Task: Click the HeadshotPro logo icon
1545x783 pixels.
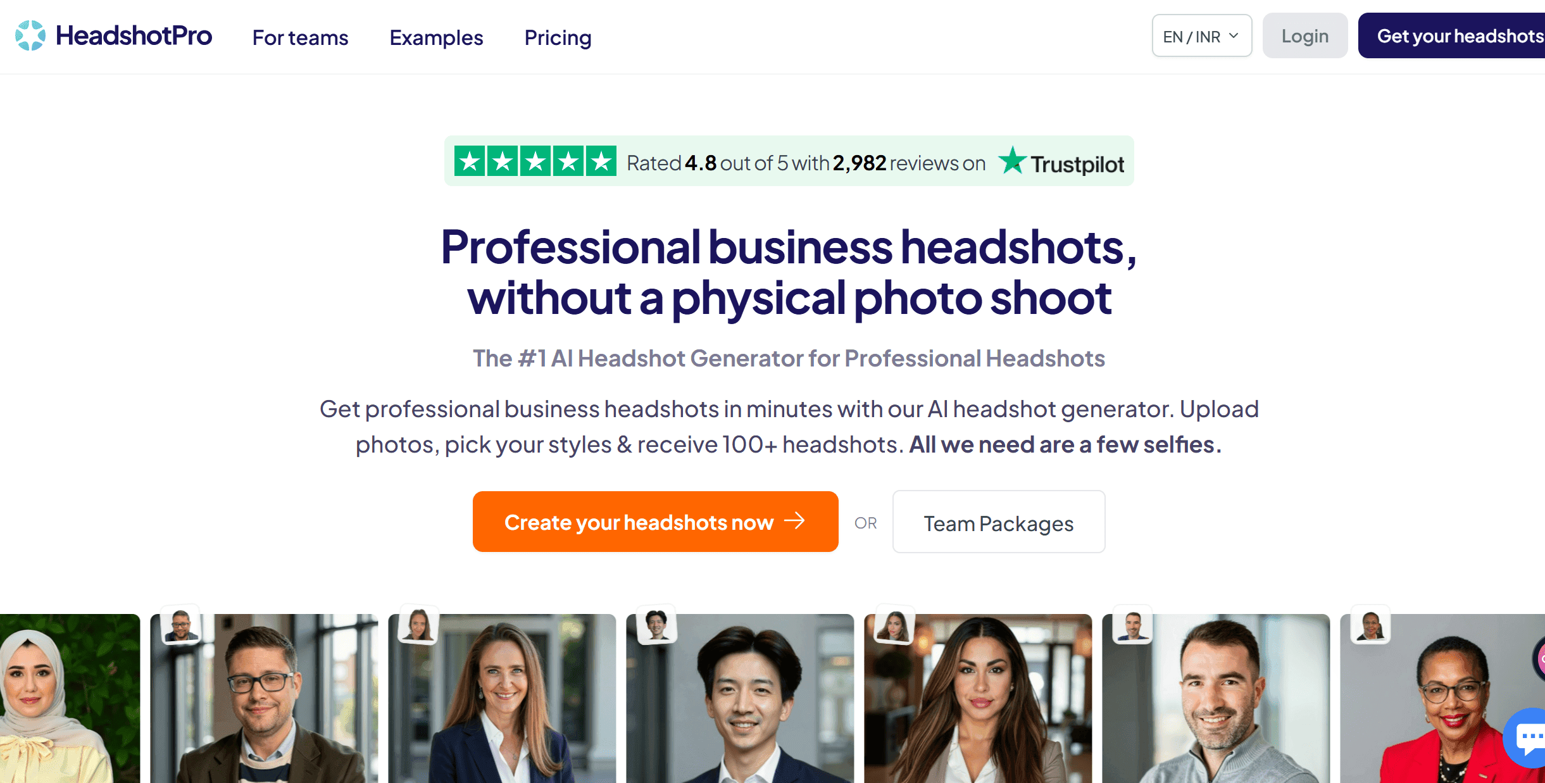Action: 30,35
